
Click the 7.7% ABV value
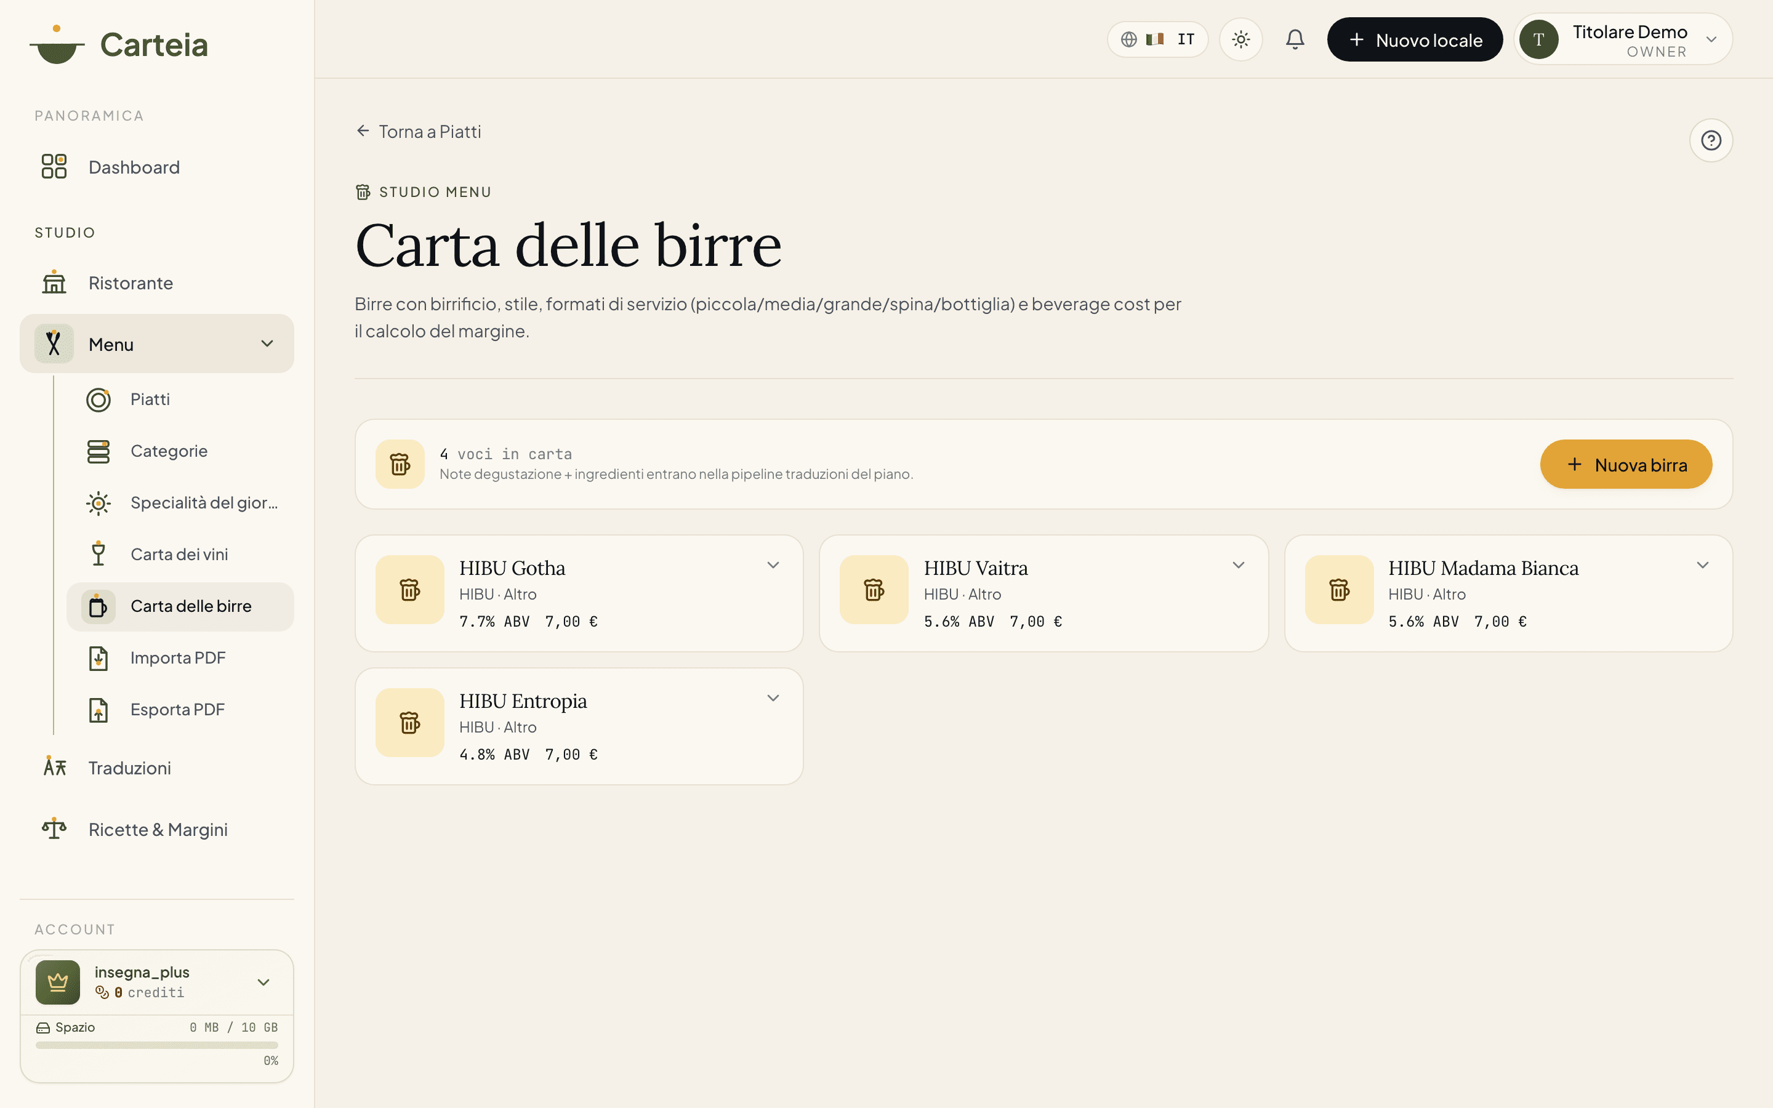click(x=494, y=622)
